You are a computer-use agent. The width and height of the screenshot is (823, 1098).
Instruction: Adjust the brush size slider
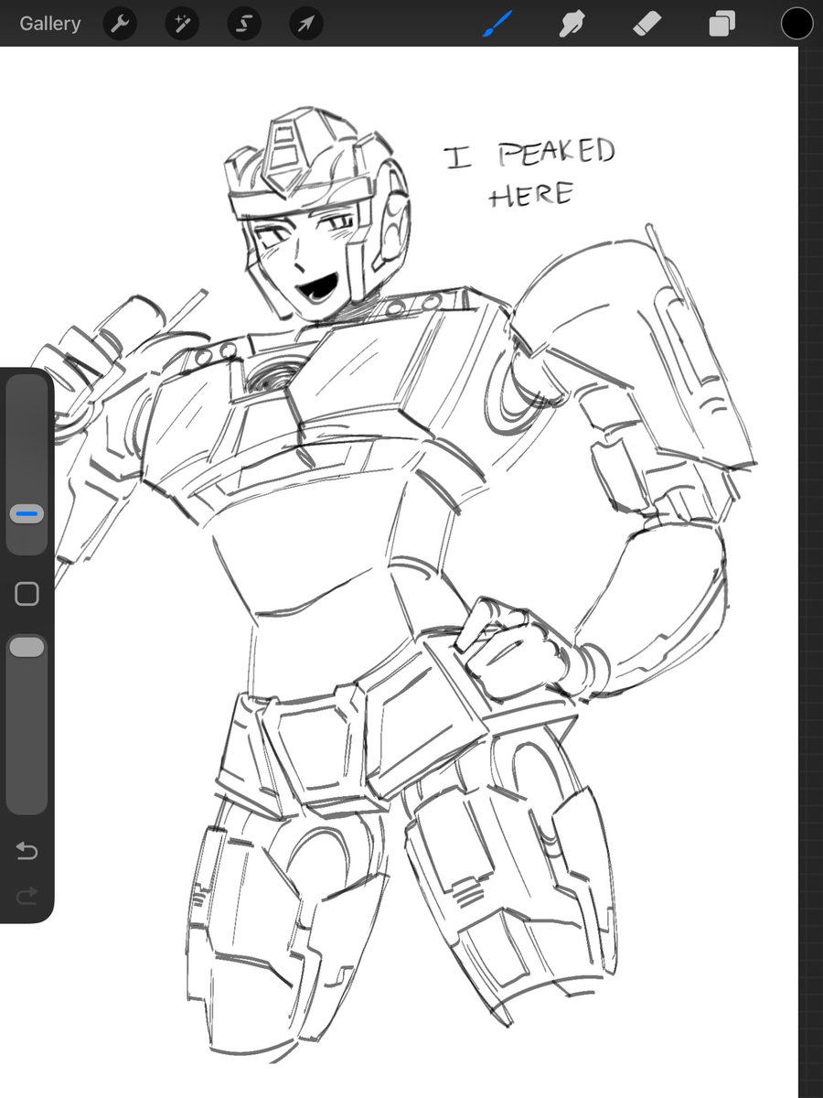coord(27,516)
